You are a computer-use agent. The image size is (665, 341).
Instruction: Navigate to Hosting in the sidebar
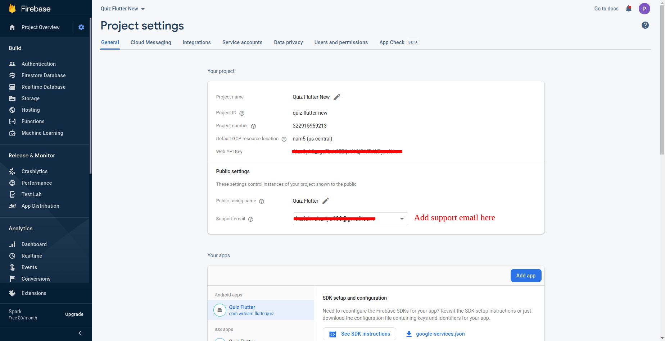click(x=30, y=110)
